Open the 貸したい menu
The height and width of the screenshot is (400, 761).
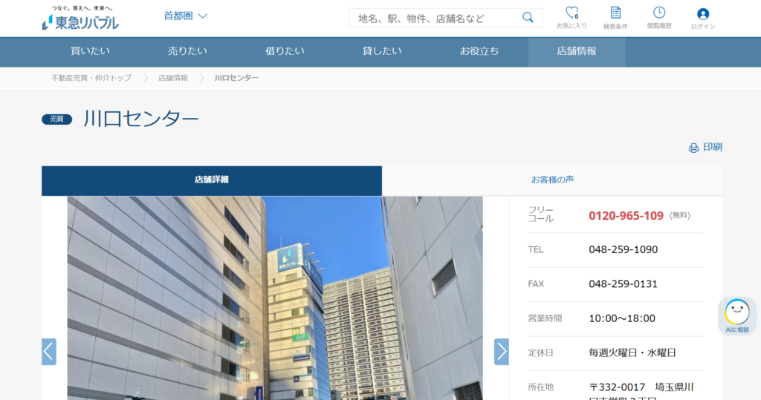point(382,51)
